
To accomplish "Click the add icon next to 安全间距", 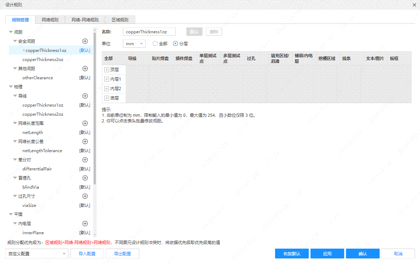I will coord(85,41).
